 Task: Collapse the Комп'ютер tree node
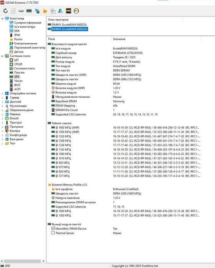[x=2, y=18]
